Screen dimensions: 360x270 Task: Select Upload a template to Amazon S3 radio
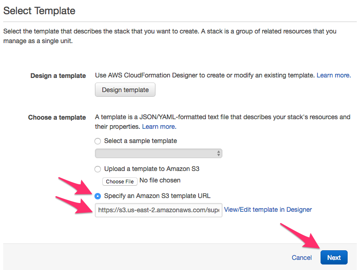[x=98, y=169]
